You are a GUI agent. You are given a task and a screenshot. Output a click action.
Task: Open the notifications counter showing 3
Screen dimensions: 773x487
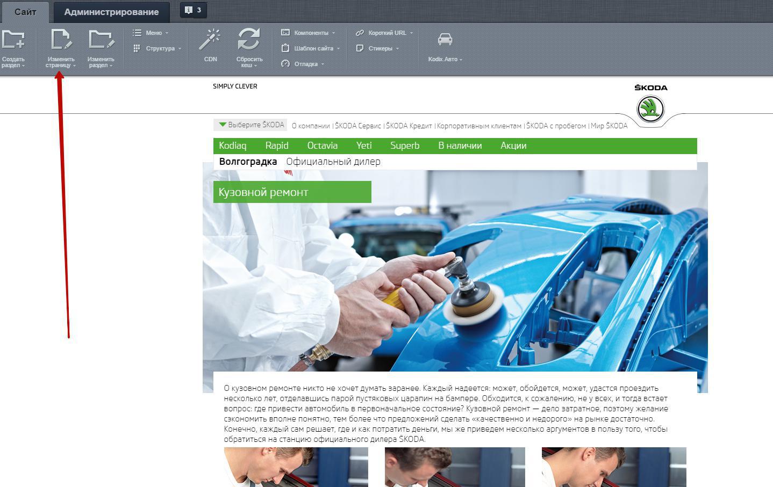coord(193,10)
